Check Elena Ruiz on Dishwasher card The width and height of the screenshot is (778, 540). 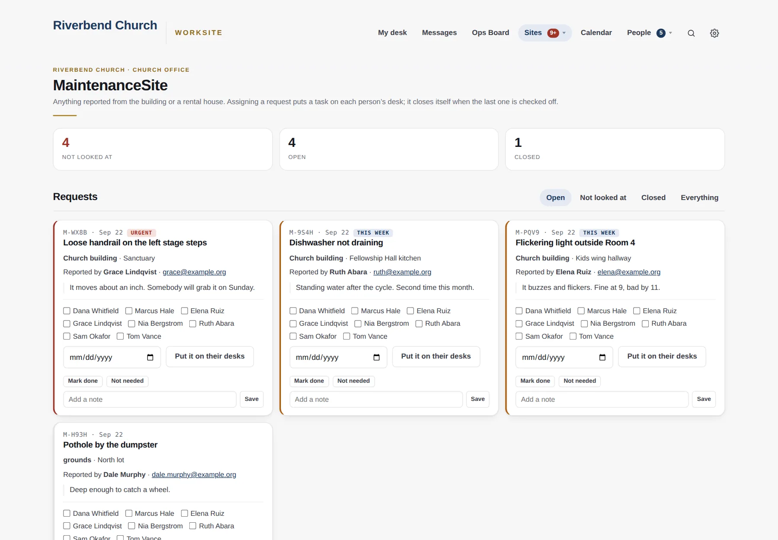411,311
